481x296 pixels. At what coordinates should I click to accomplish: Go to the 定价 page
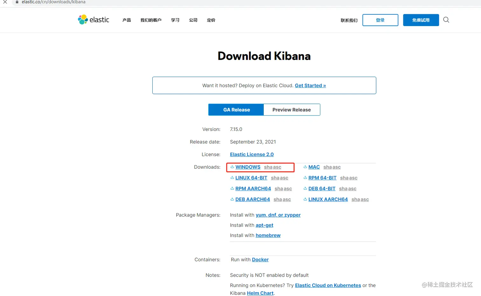[x=211, y=20]
